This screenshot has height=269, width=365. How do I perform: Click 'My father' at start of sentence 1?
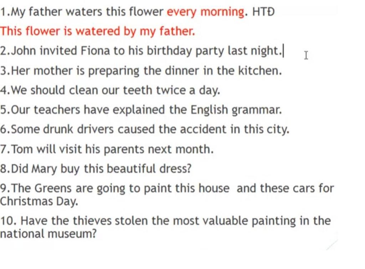pyautogui.click(x=37, y=12)
